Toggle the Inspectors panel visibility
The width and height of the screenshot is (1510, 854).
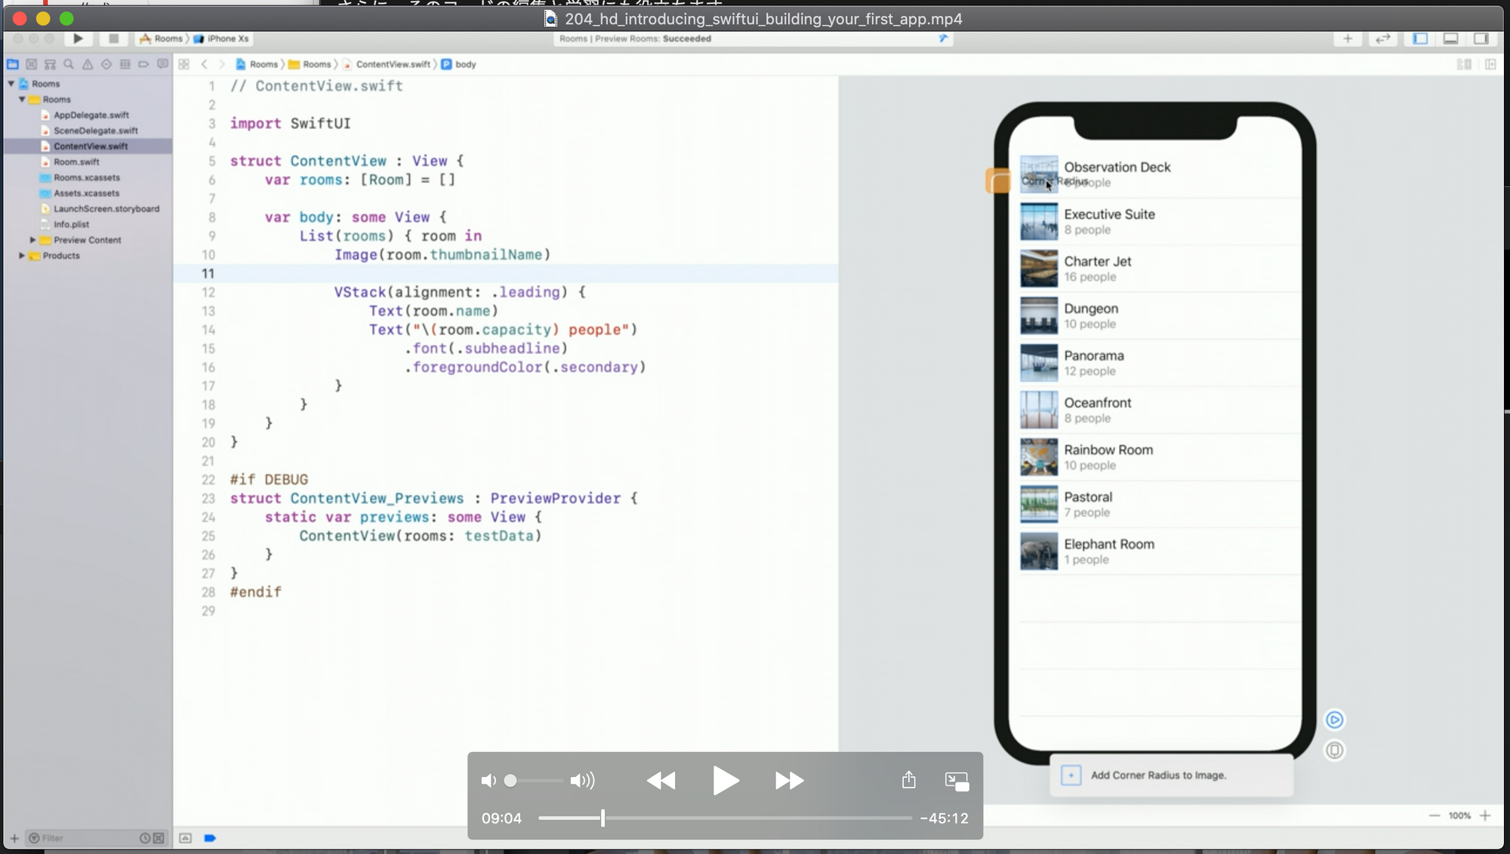pyautogui.click(x=1481, y=38)
